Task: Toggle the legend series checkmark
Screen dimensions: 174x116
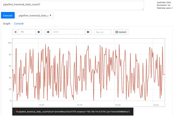Action: point(15,112)
